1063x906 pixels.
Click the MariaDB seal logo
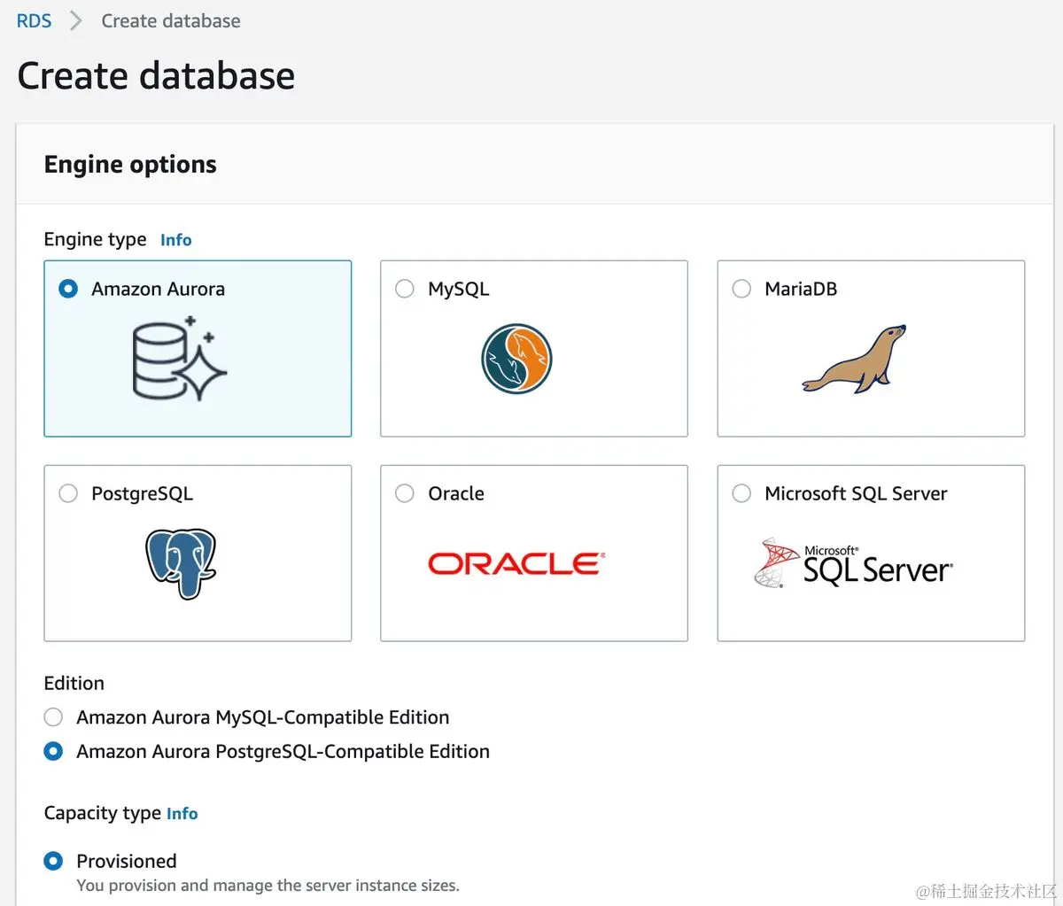click(x=854, y=360)
